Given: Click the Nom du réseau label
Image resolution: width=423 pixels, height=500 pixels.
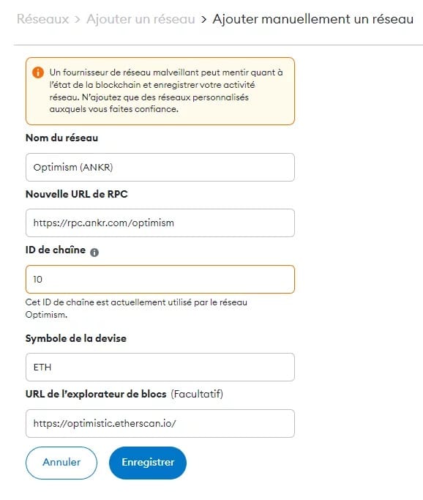Looking at the screenshot, I should point(62,138).
